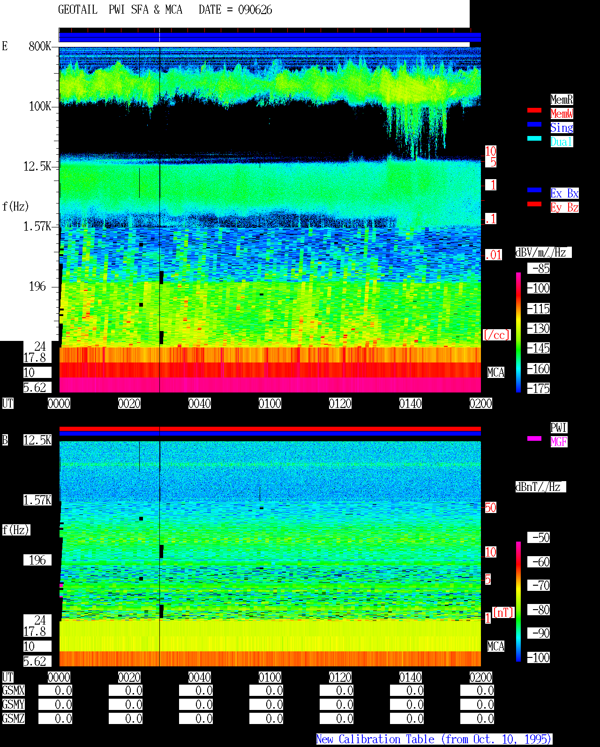The image size is (600, 747).
Task: Click the dBnT/√Hz vertical color bar
Action: (518, 602)
